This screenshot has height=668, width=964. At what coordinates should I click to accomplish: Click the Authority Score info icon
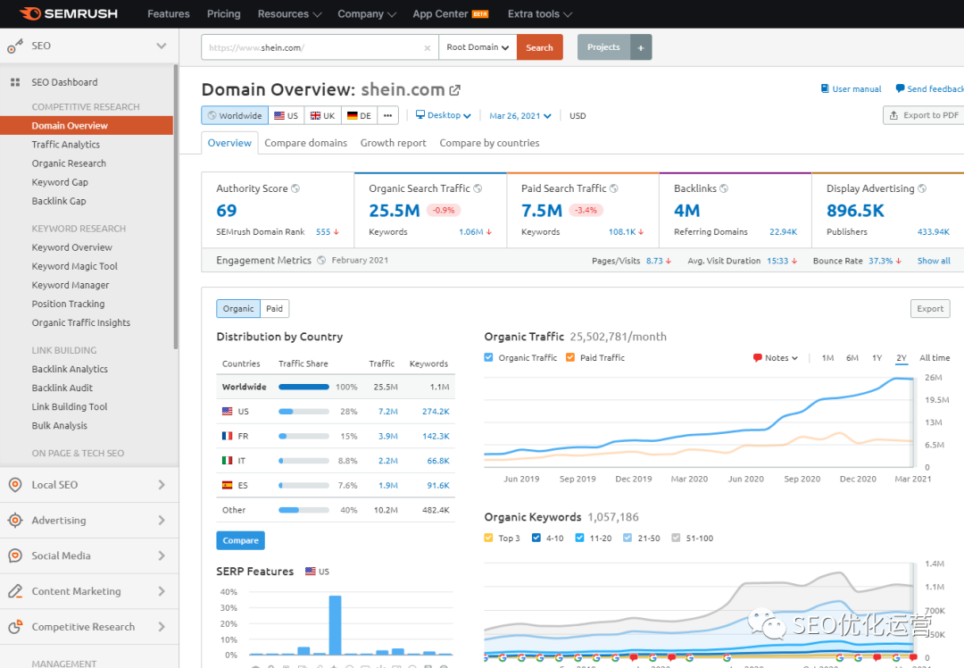[295, 188]
